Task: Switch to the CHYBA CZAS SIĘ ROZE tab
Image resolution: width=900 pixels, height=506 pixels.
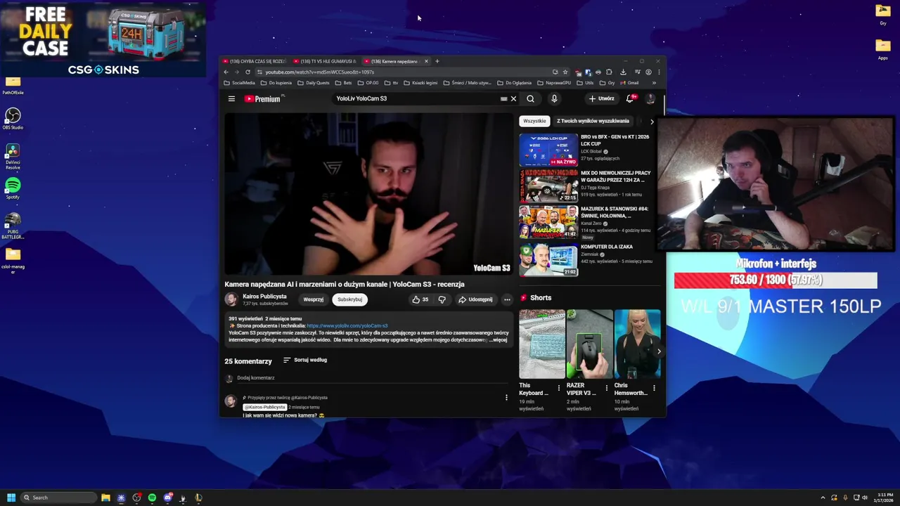Action: click(254, 61)
